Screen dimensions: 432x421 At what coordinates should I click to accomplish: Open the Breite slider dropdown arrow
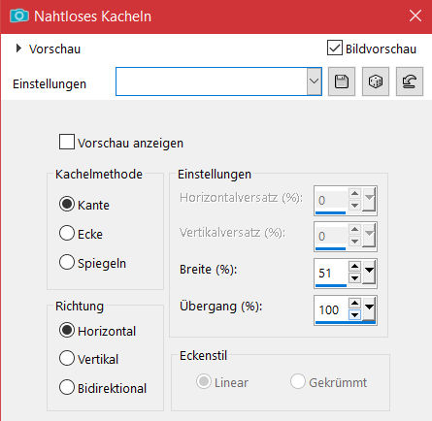tap(369, 272)
